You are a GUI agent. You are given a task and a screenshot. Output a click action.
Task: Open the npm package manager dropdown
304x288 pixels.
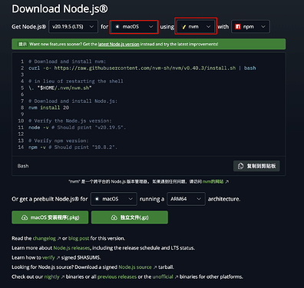tap(250, 27)
